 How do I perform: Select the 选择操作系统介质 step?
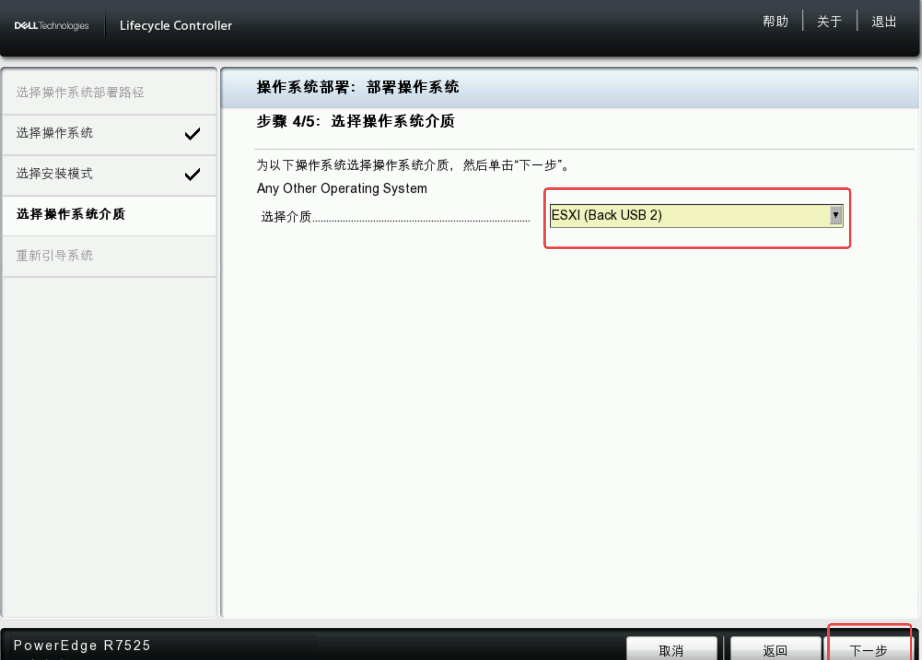(109, 214)
